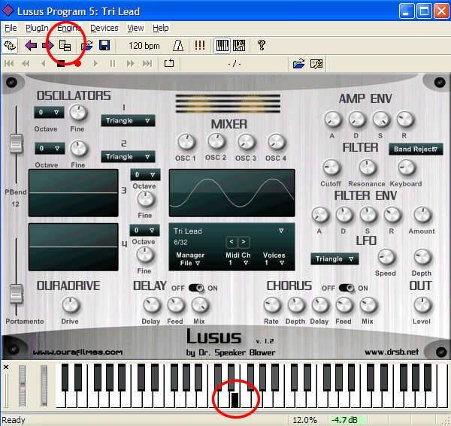Screen dimensions: 451x426
Task: Fast forward the MIDI player
Action: point(131,64)
